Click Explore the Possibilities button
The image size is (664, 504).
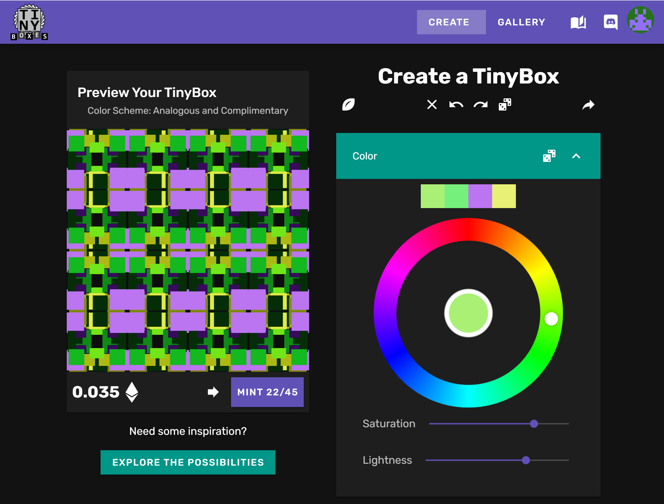[188, 462]
